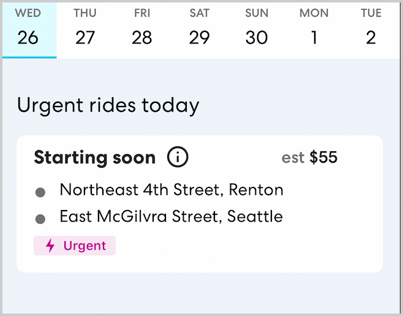Open the Starting soon ride title
403x316 pixels.
tap(94, 157)
